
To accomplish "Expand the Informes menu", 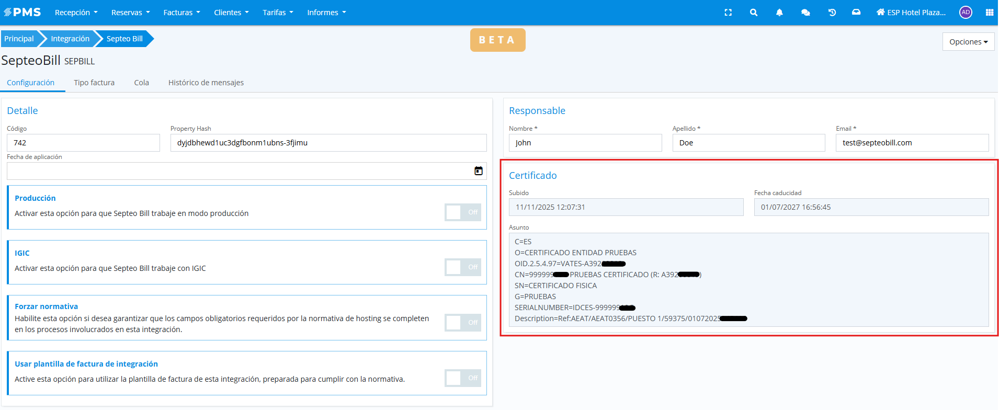I will click(326, 13).
